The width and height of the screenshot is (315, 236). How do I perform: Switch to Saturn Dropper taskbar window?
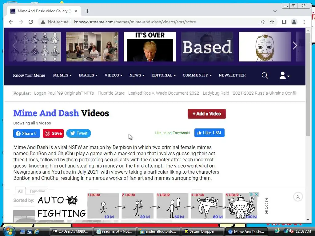[202, 231]
